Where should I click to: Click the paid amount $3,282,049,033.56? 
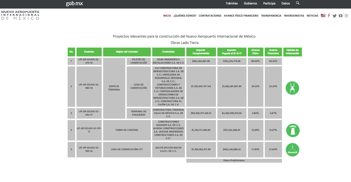(232, 113)
